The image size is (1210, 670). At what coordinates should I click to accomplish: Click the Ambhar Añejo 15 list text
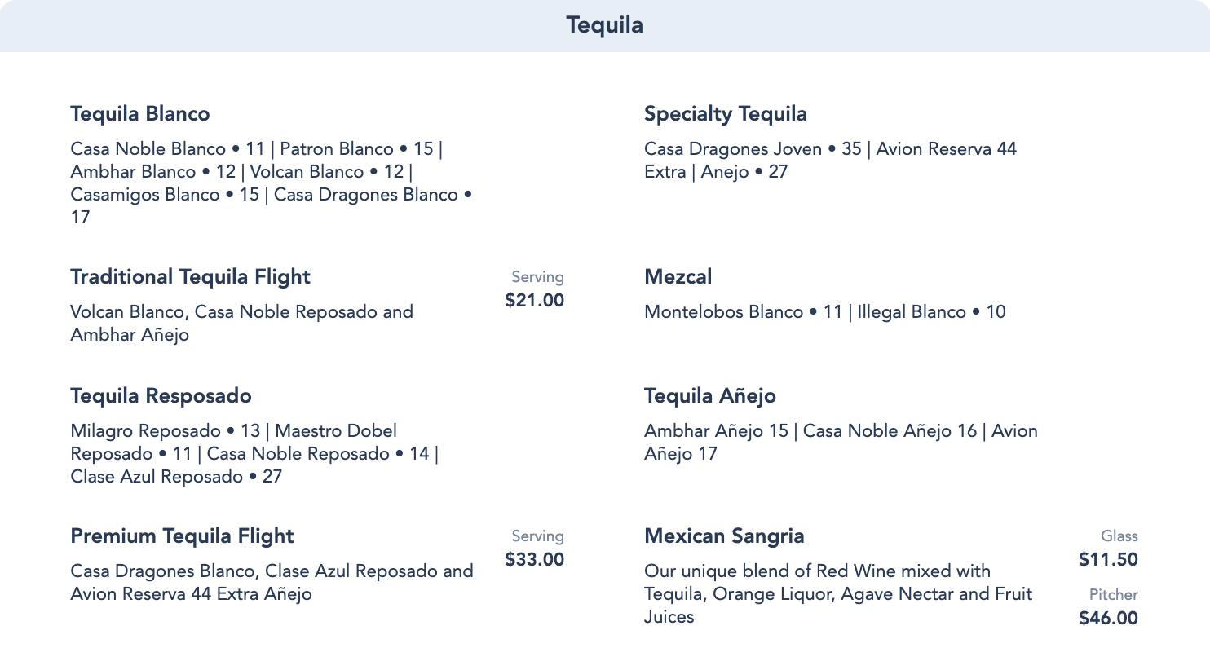point(841,442)
